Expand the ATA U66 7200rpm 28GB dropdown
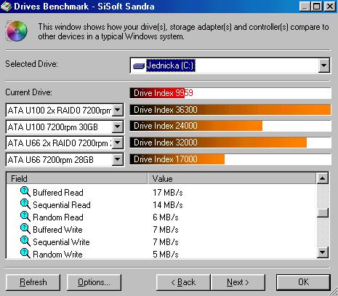Viewport: 338px width, 296px height. point(118,159)
